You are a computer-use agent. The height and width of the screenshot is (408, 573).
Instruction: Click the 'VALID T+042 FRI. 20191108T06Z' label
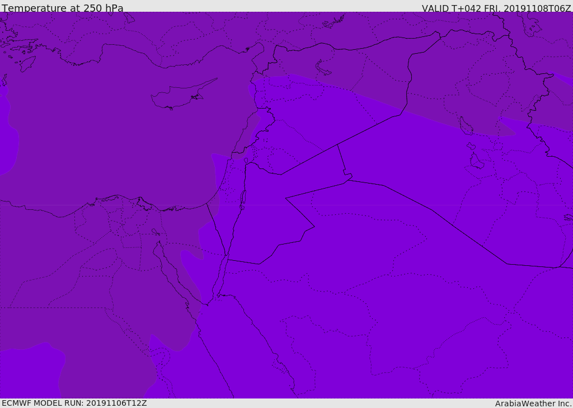(496, 8)
